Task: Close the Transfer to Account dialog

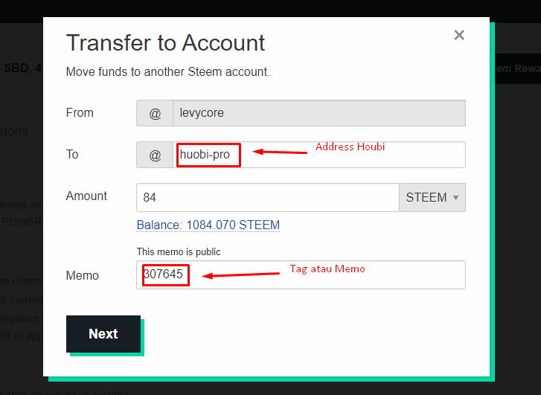Action: click(x=459, y=35)
